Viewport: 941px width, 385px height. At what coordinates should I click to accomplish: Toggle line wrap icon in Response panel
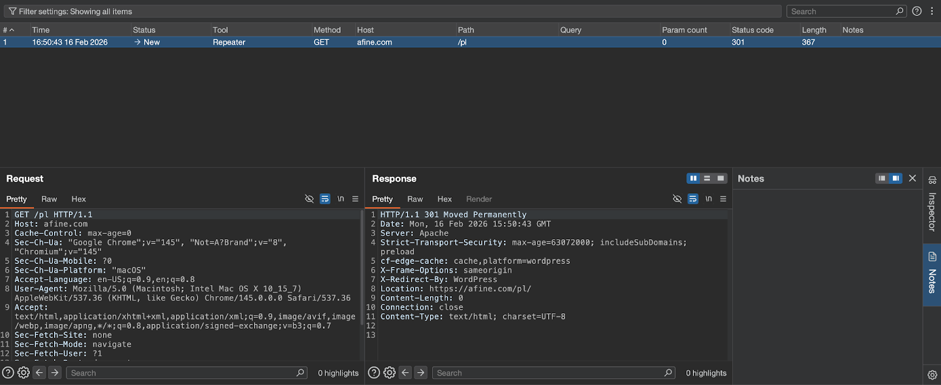693,199
